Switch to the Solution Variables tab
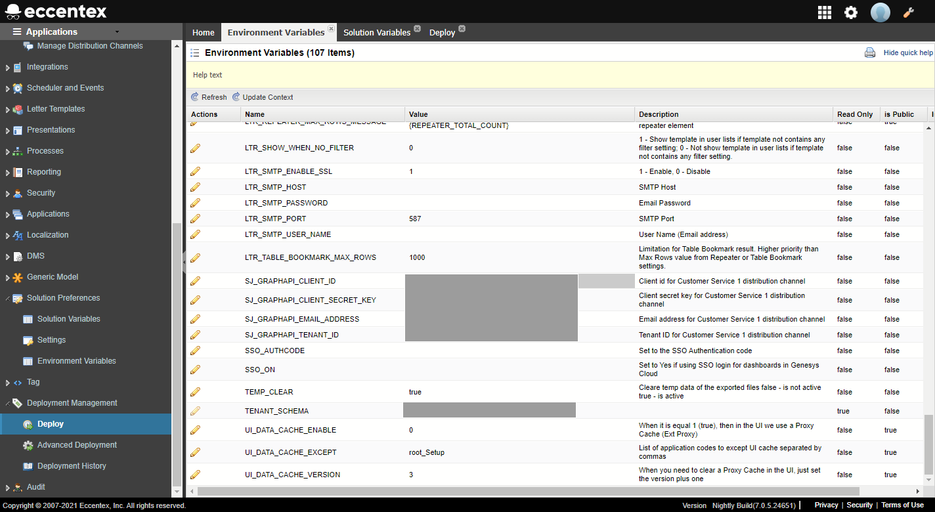Image resolution: width=935 pixels, height=512 pixels. [x=376, y=32]
